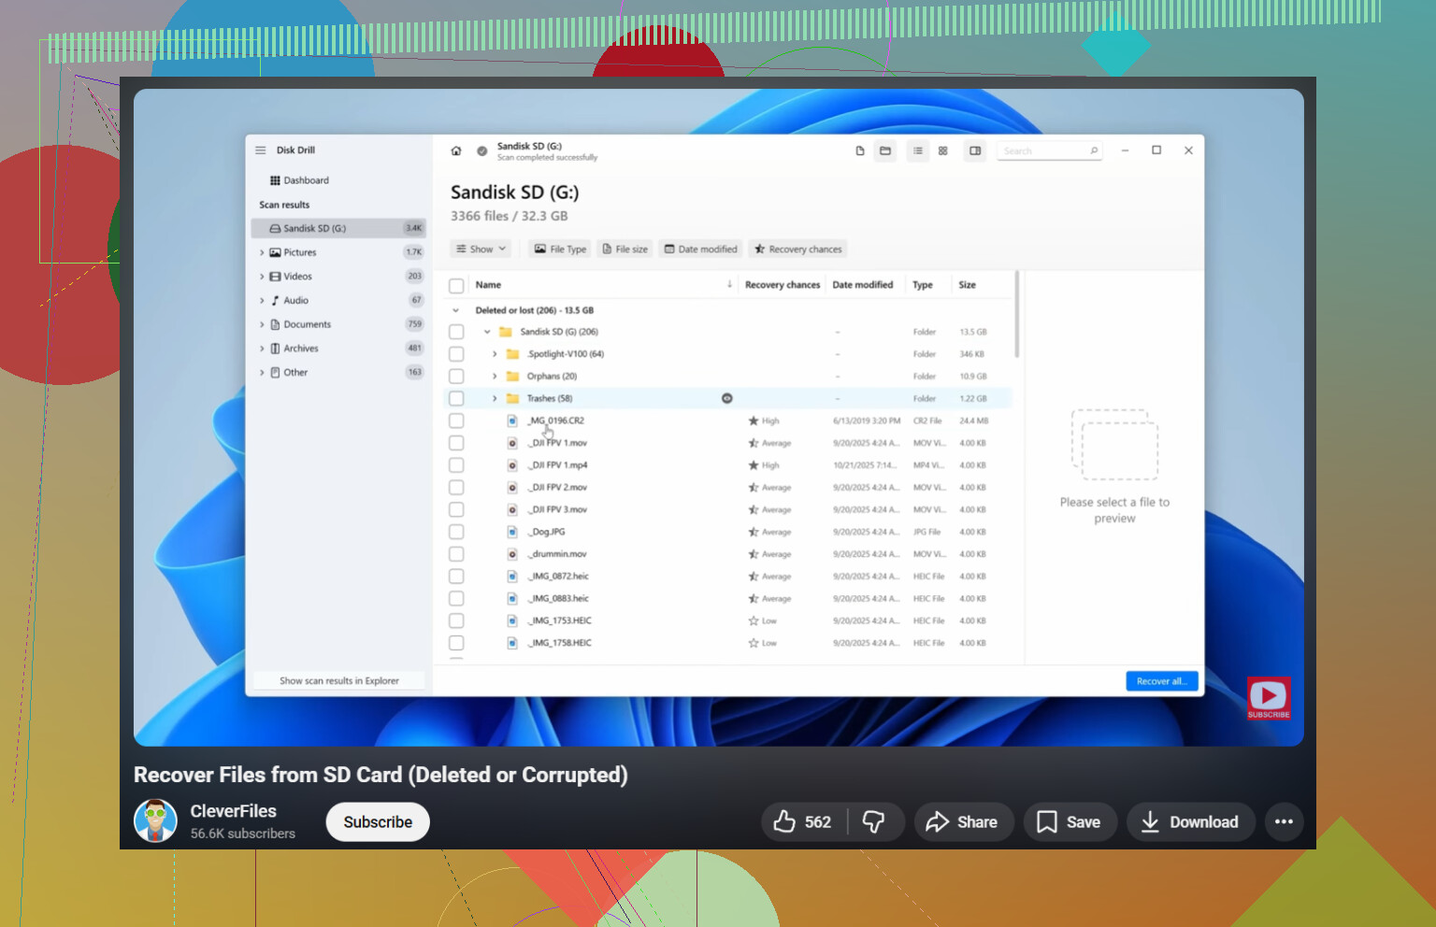Click the Recover all button

coord(1162,681)
